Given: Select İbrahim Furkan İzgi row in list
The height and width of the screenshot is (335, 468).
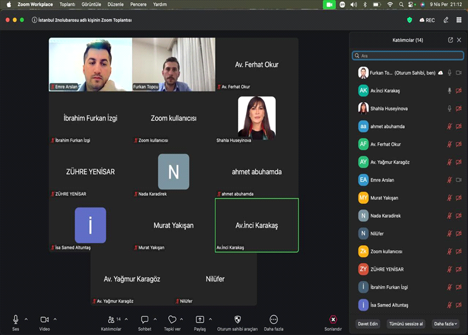Looking at the screenshot, I should point(408,287).
